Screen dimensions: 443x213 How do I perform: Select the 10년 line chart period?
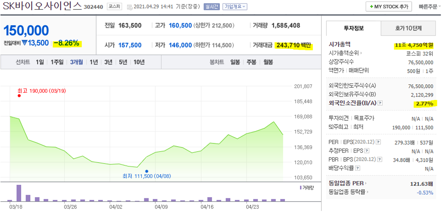point(139,62)
